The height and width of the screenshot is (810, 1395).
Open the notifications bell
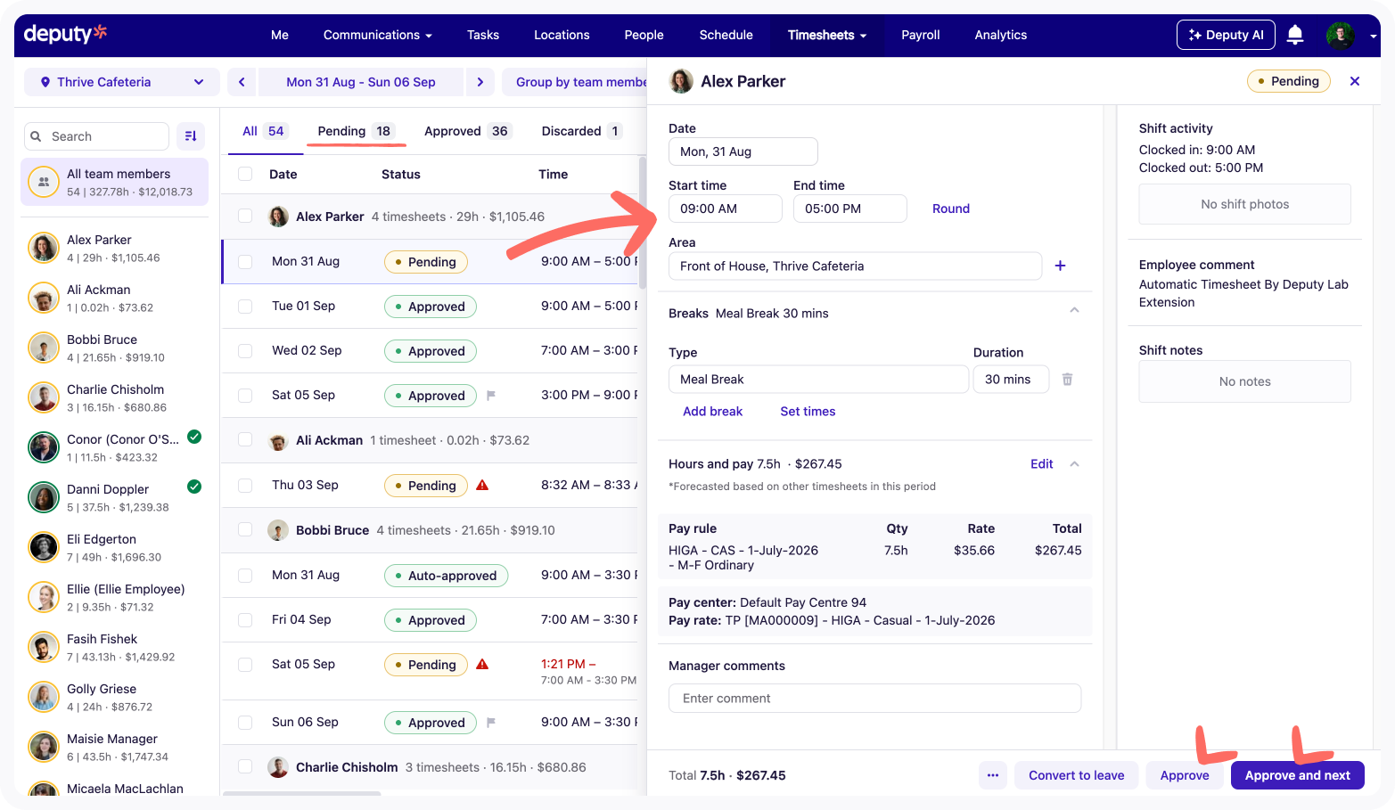pyautogui.click(x=1295, y=35)
